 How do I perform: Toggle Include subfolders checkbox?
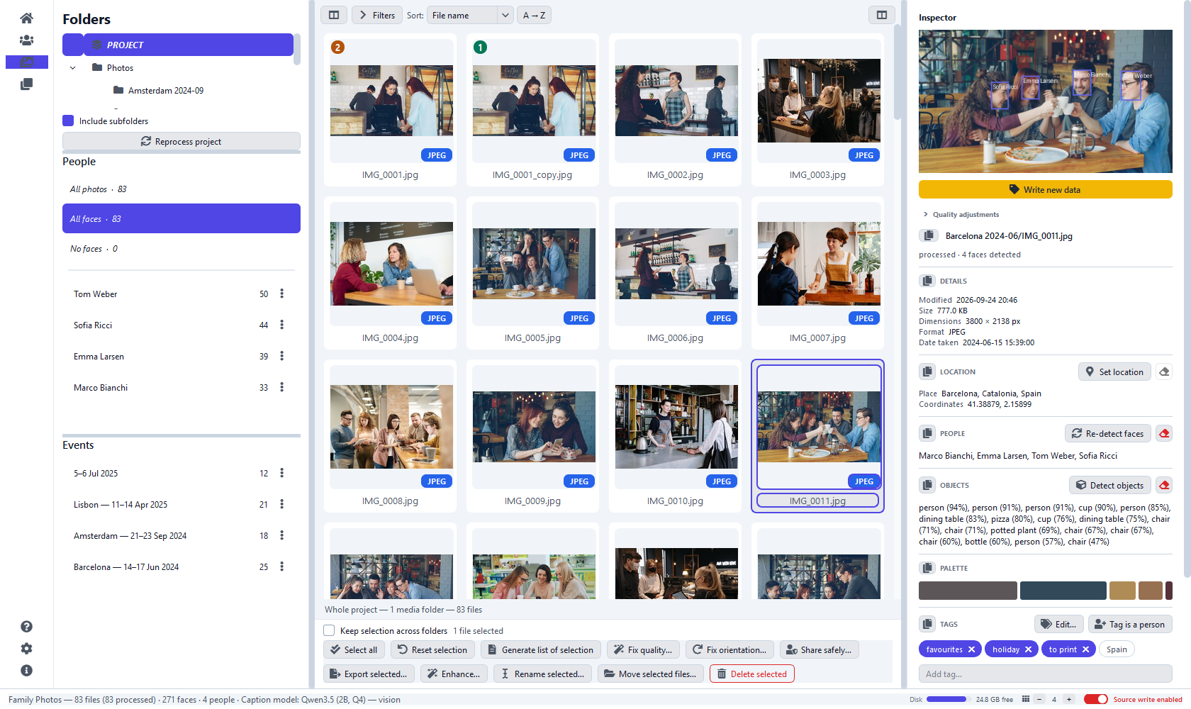pyautogui.click(x=68, y=121)
